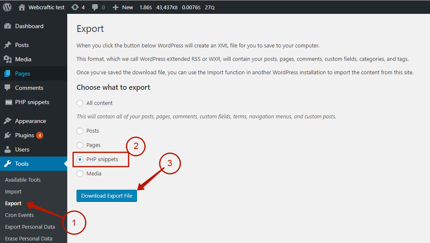Click the Dashboard gauge icon
430x243 pixels.
(8, 26)
